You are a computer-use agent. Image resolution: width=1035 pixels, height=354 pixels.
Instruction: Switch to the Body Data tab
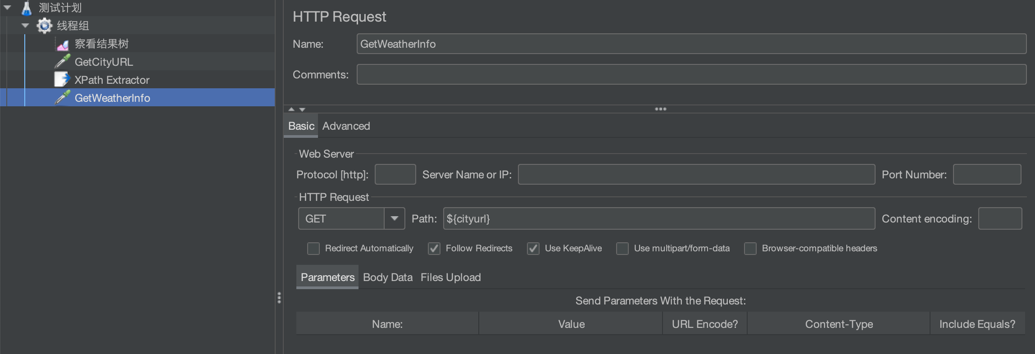click(388, 277)
